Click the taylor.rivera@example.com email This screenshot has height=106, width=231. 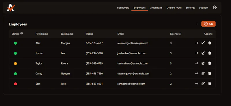point(132,63)
